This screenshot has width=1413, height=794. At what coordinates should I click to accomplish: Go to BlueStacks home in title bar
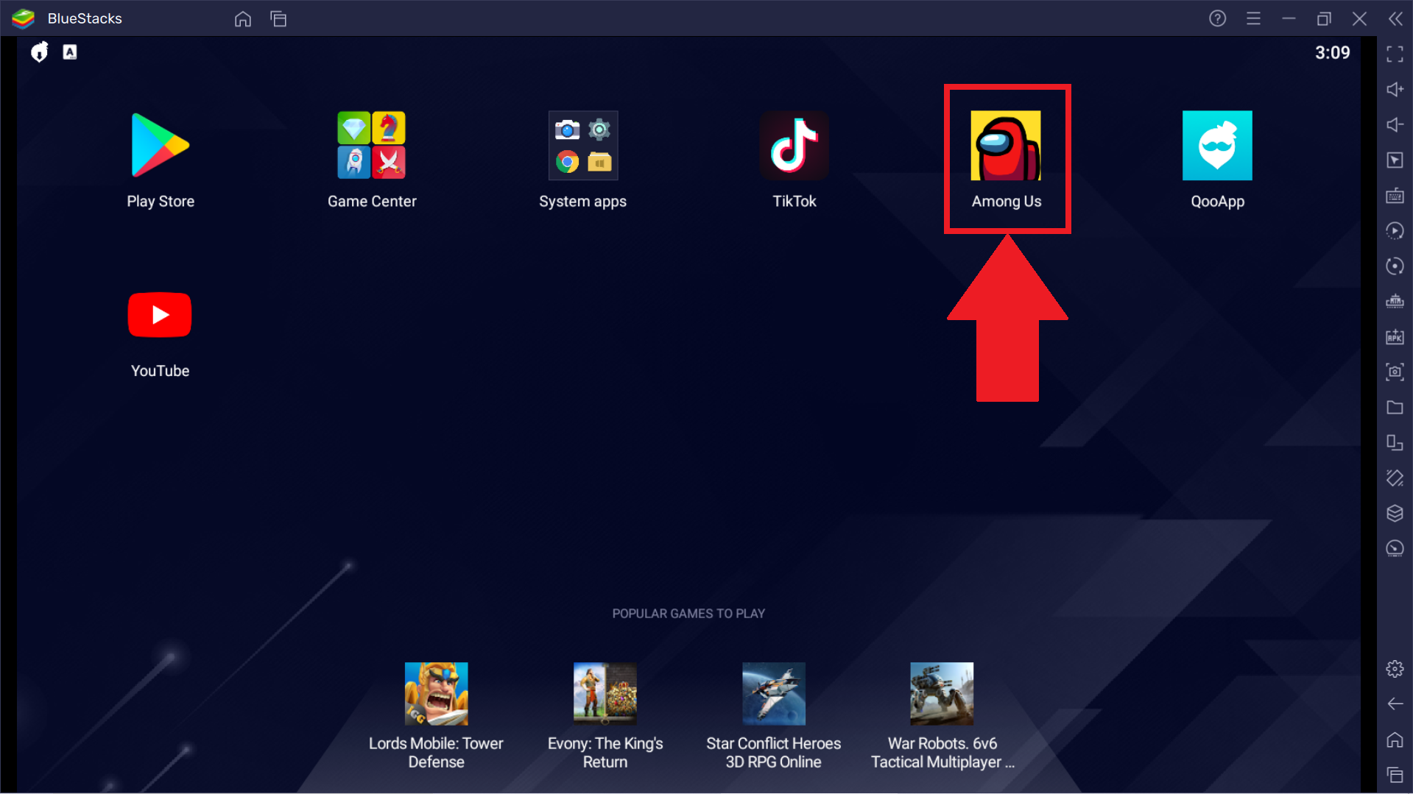(x=243, y=19)
